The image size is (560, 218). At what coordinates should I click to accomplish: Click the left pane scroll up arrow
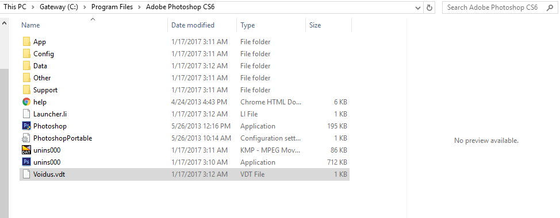pos(4,24)
